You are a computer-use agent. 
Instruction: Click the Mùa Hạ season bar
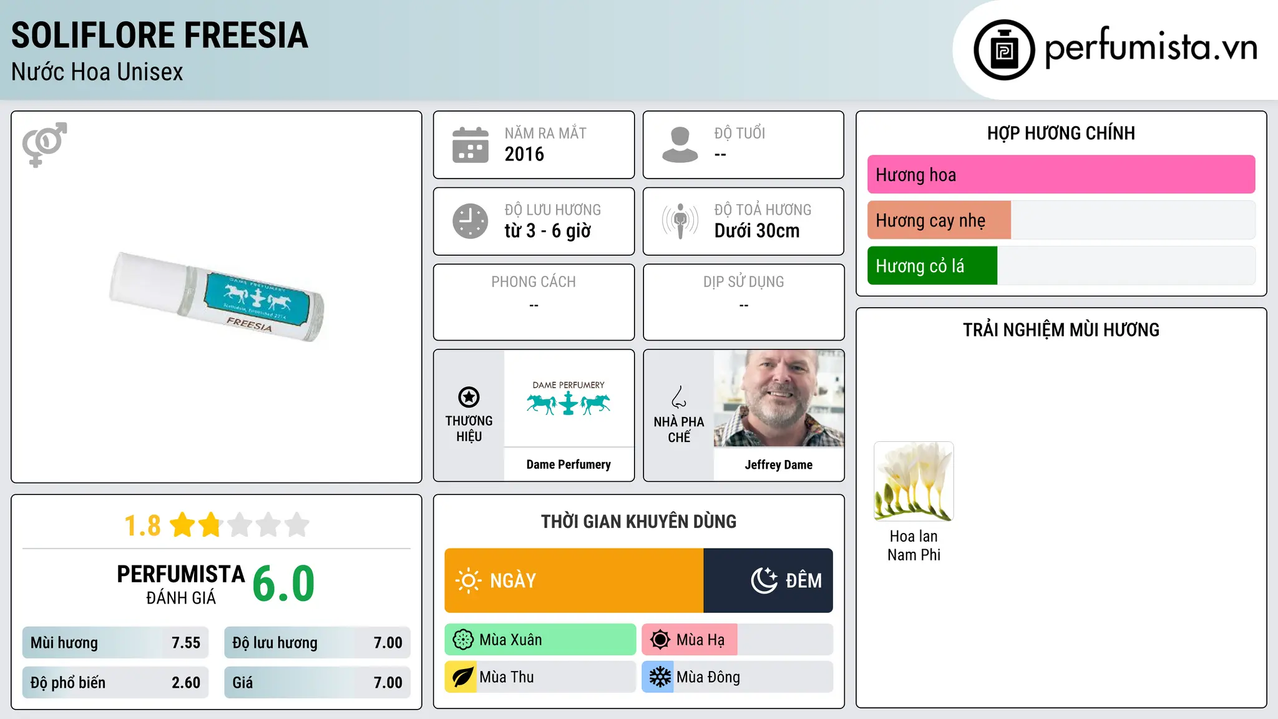point(737,640)
